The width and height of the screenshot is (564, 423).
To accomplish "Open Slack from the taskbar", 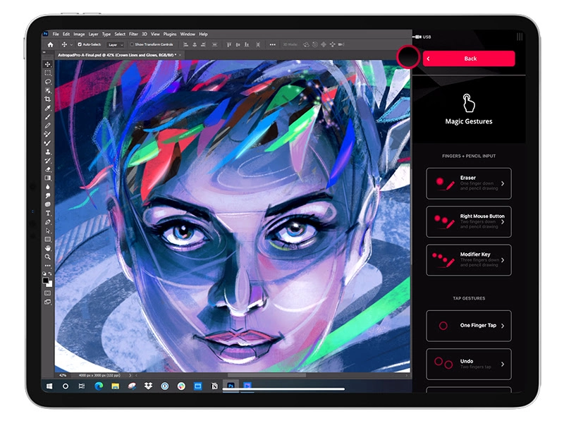I will point(181,386).
